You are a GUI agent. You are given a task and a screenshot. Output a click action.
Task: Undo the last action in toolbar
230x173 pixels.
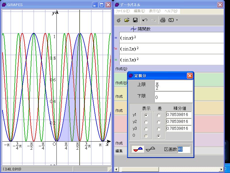(x=145, y=20)
